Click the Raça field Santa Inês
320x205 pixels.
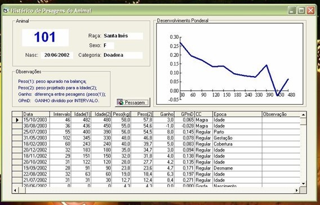pos(123,36)
